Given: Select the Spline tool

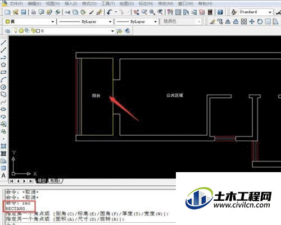Looking at the screenshot, I should click(3, 102).
